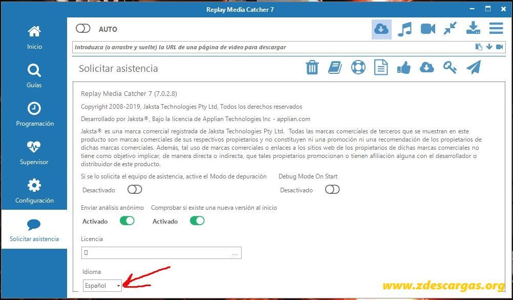Close the Replay Media Catcher window
The height and width of the screenshot is (300, 513).
[x=503, y=9]
